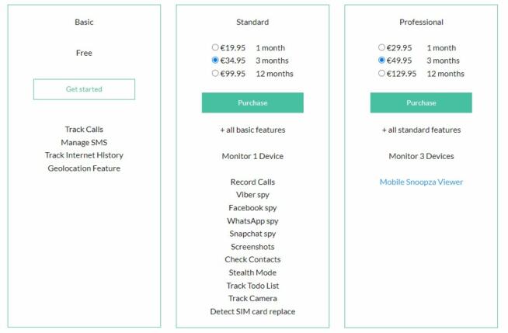Select the Standard €34.95 3 months option

coord(215,61)
